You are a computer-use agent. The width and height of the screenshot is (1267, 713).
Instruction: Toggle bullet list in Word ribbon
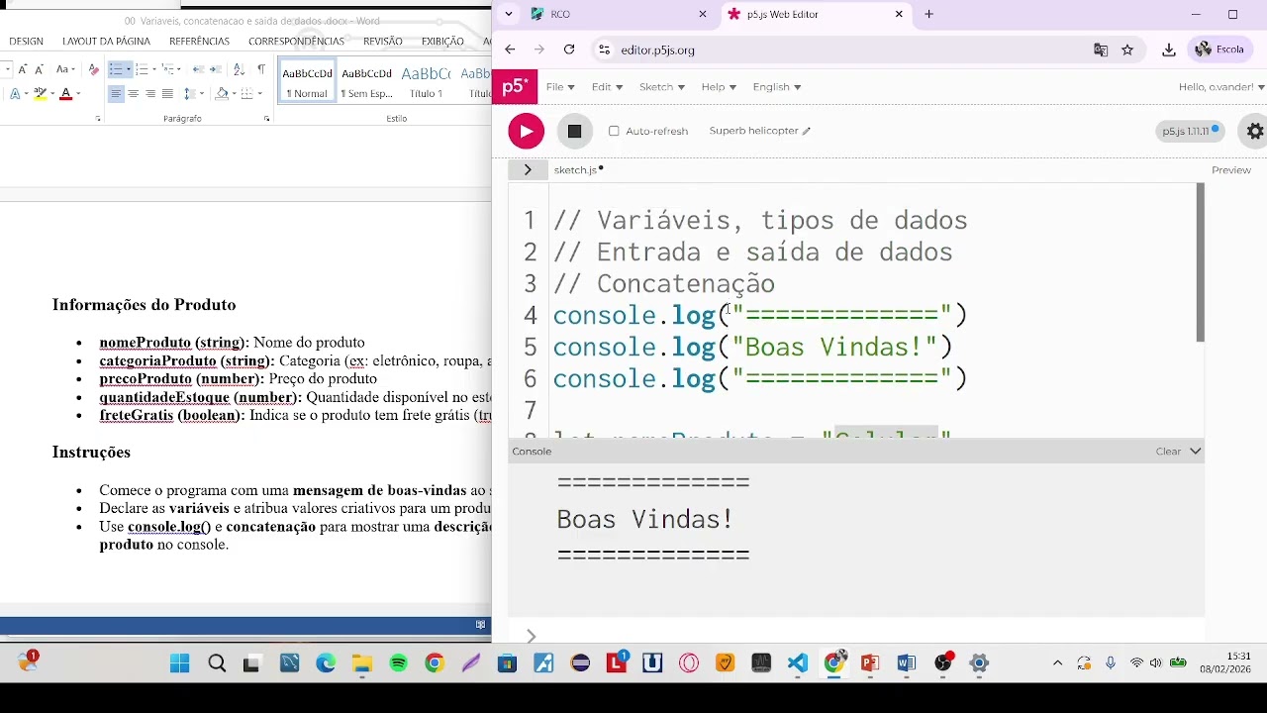tap(116, 69)
